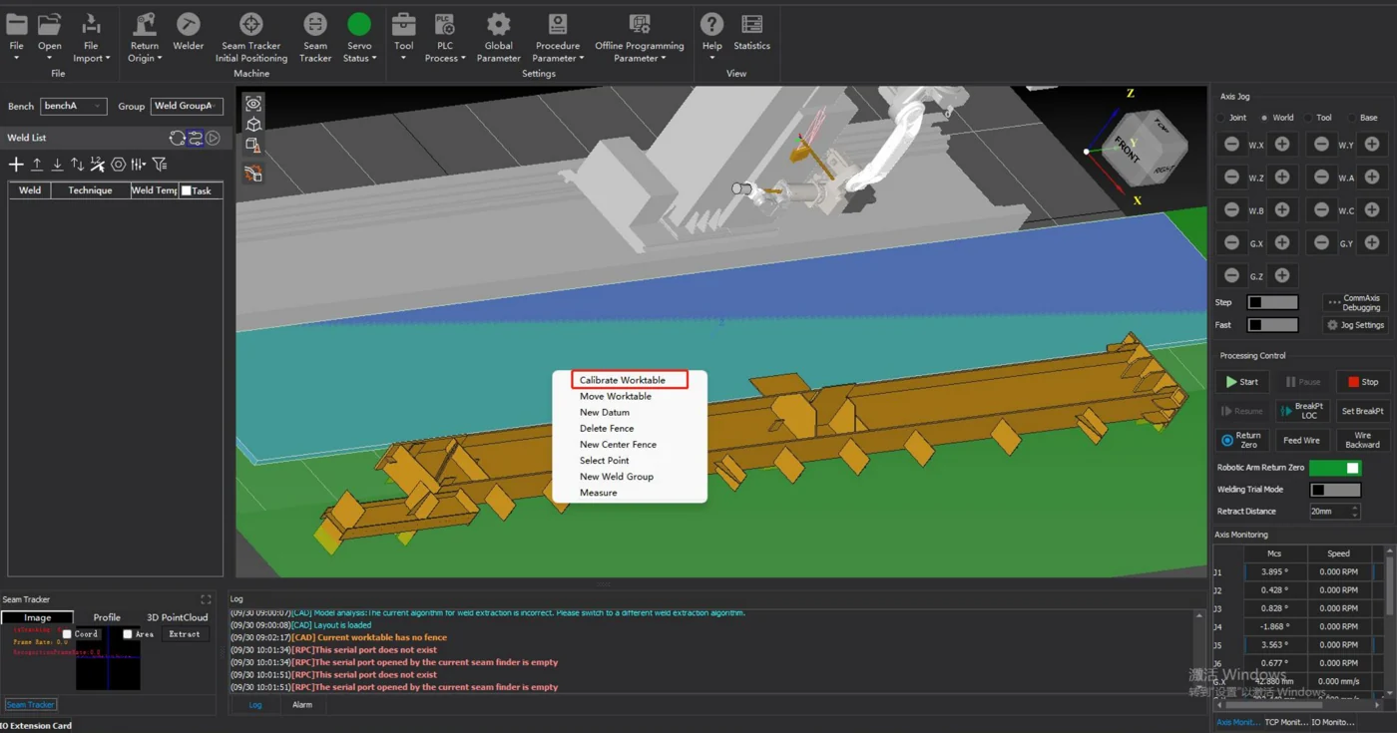Open Global Parameter settings
The image size is (1397, 733).
(498, 38)
